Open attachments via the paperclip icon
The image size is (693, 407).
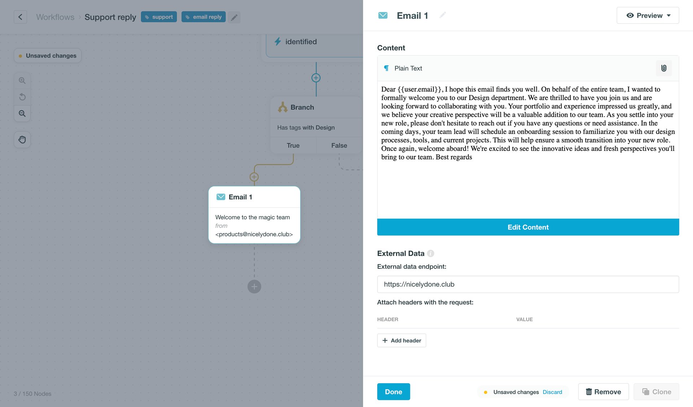pos(663,68)
